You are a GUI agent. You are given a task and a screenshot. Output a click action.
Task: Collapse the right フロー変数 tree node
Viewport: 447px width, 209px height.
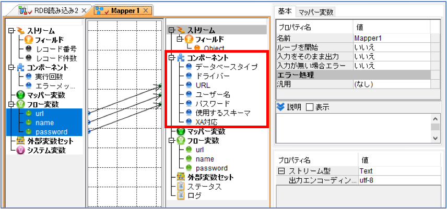(171, 141)
